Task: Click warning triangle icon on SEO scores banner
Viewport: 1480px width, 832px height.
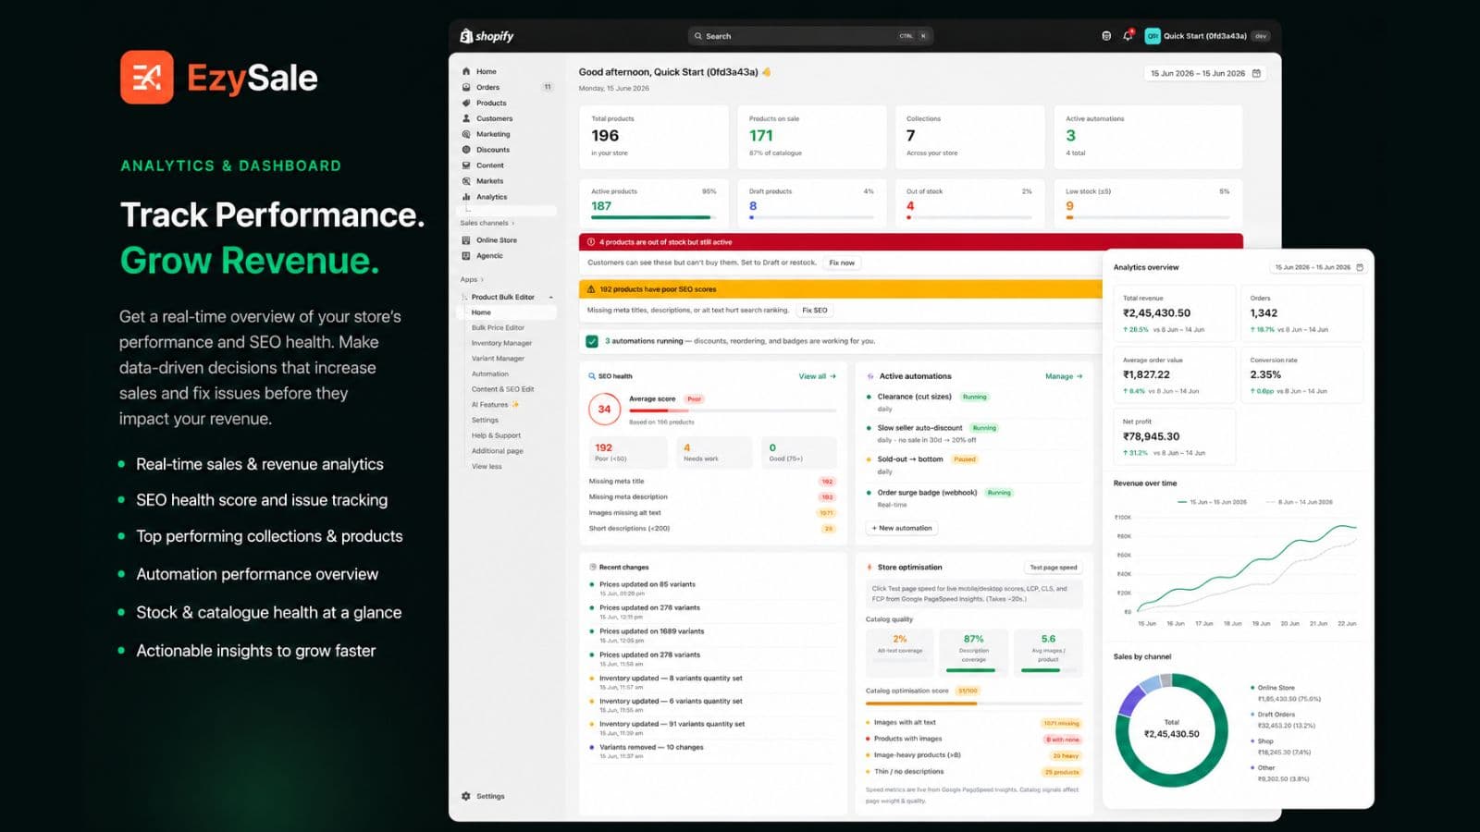Action: click(591, 289)
